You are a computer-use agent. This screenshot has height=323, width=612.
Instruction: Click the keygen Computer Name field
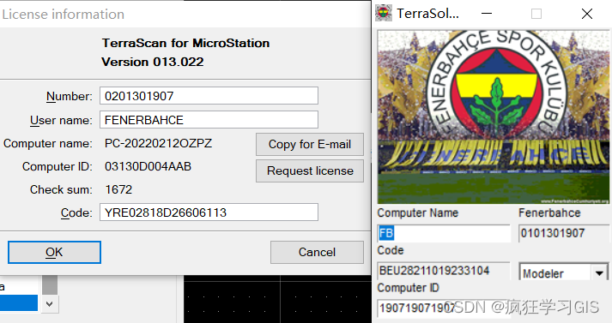(x=444, y=233)
